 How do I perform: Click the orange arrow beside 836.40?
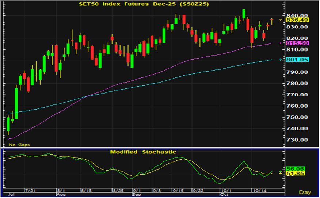[x=280, y=20]
